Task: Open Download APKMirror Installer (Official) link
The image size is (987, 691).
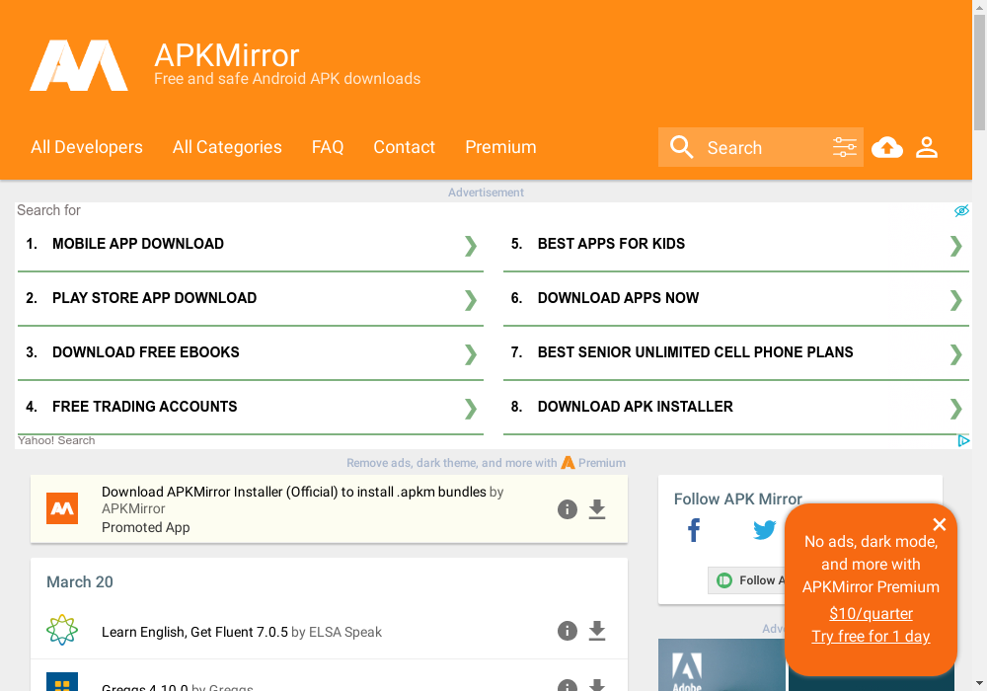Action: (x=294, y=492)
